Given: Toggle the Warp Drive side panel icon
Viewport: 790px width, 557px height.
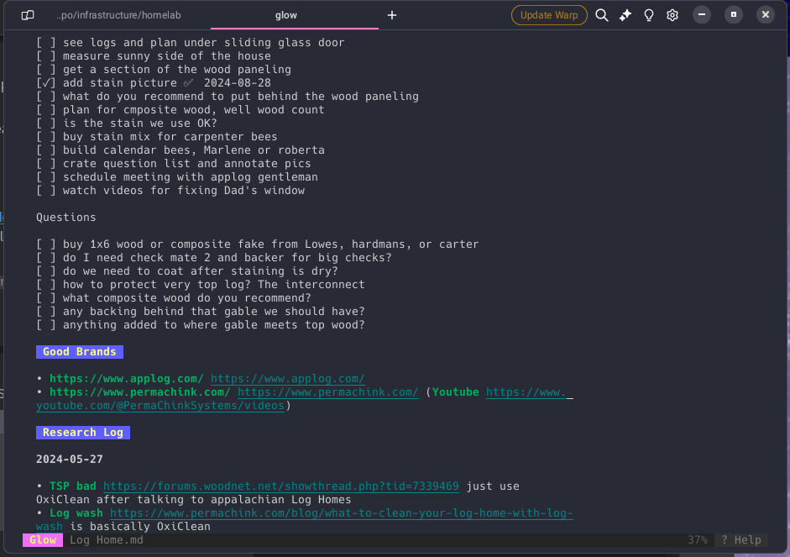Looking at the screenshot, I should pos(28,15).
